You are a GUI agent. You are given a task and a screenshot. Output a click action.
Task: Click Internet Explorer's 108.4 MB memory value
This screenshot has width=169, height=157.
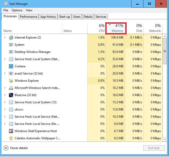point(117,38)
